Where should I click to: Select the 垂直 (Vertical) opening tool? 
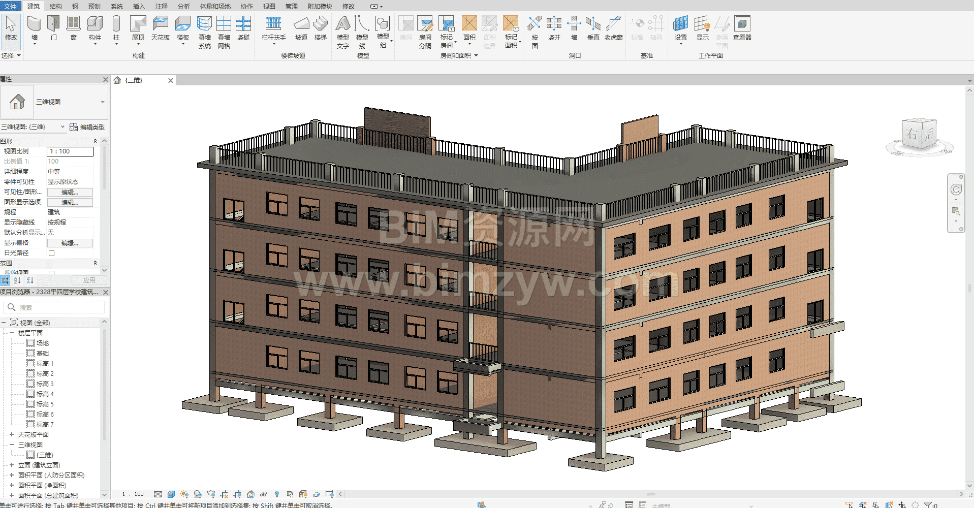pyautogui.click(x=593, y=28)
